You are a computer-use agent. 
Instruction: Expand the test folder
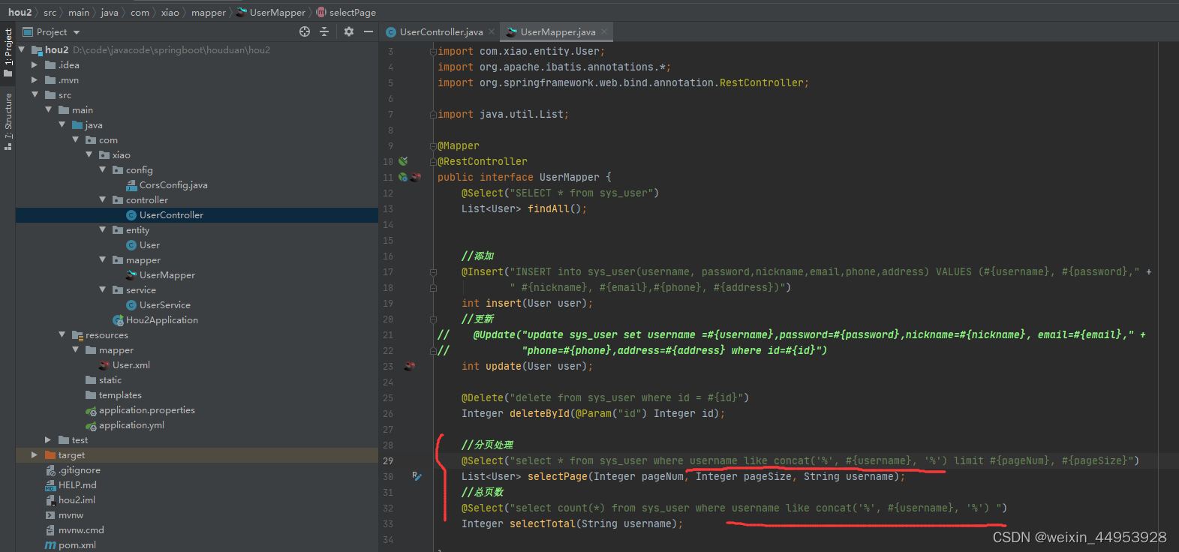tap(48, 439)
